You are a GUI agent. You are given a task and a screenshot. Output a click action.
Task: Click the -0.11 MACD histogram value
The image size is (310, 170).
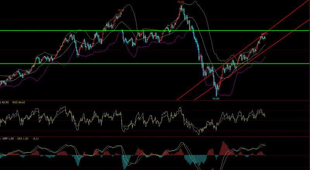click(x=36, y=138)
